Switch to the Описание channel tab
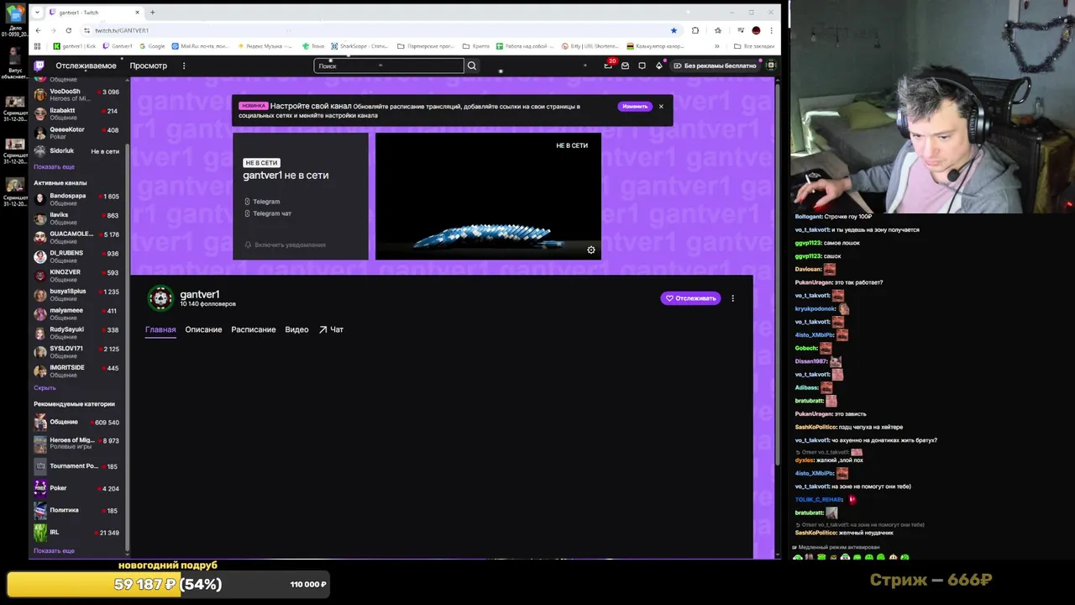1075x605 pixels. tap(203, 329)
